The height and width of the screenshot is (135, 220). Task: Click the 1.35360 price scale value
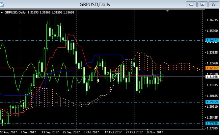tap(212, 31)
